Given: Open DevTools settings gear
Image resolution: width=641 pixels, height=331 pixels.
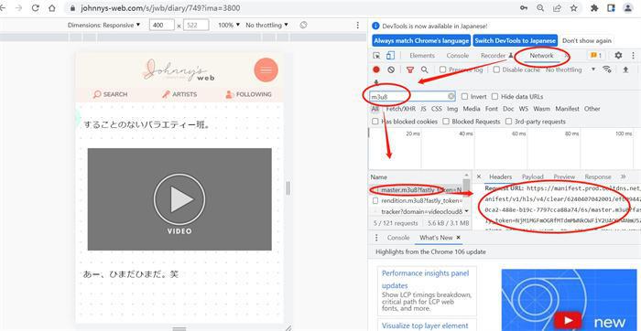Looking at the screenshot, I should (618, 55).
